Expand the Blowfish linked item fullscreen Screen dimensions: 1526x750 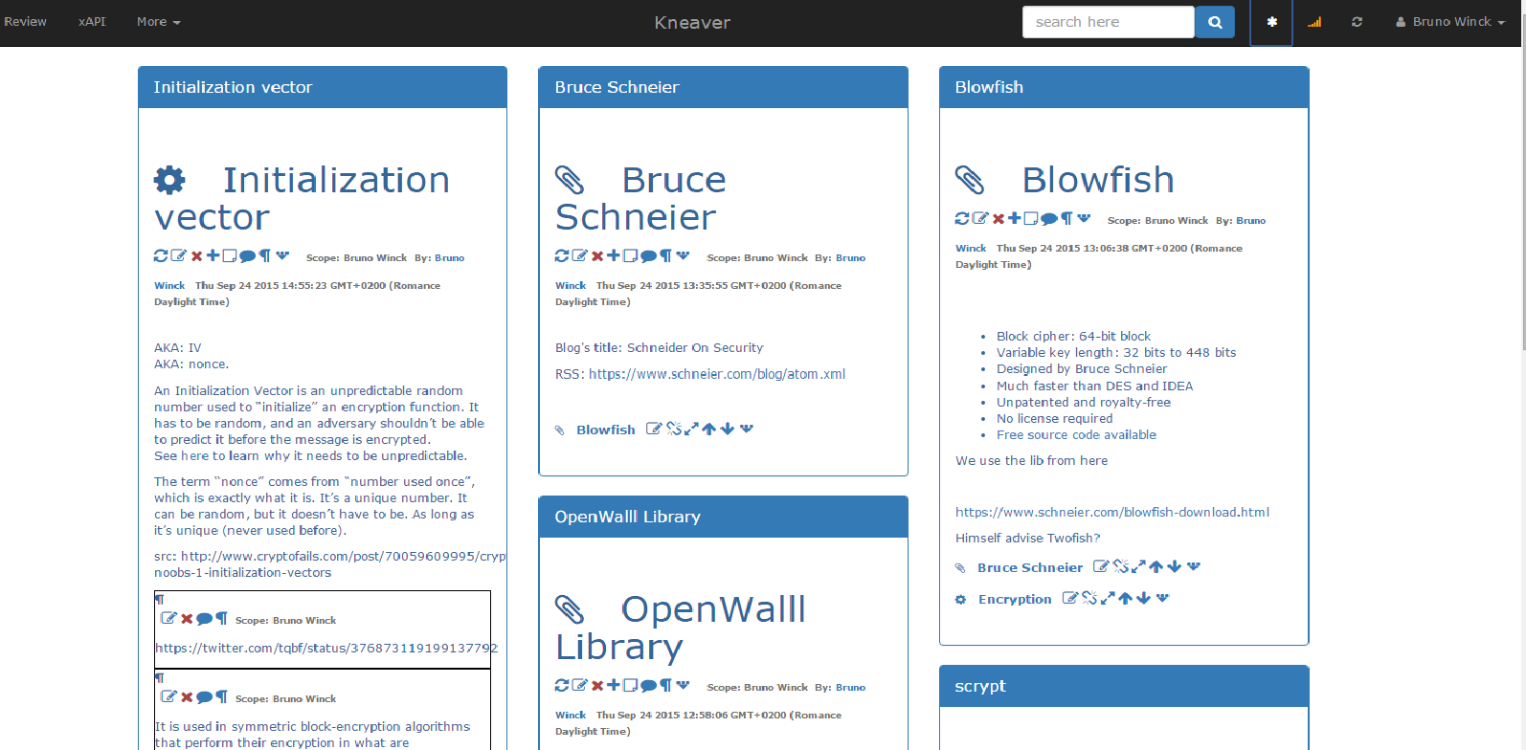(691, 429)
